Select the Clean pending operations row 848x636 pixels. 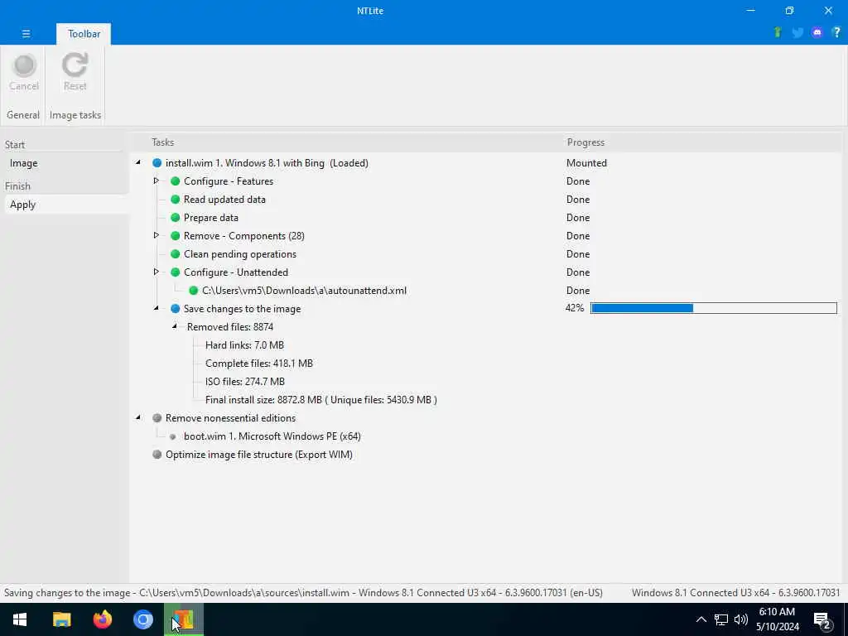[x=240, y=254]
